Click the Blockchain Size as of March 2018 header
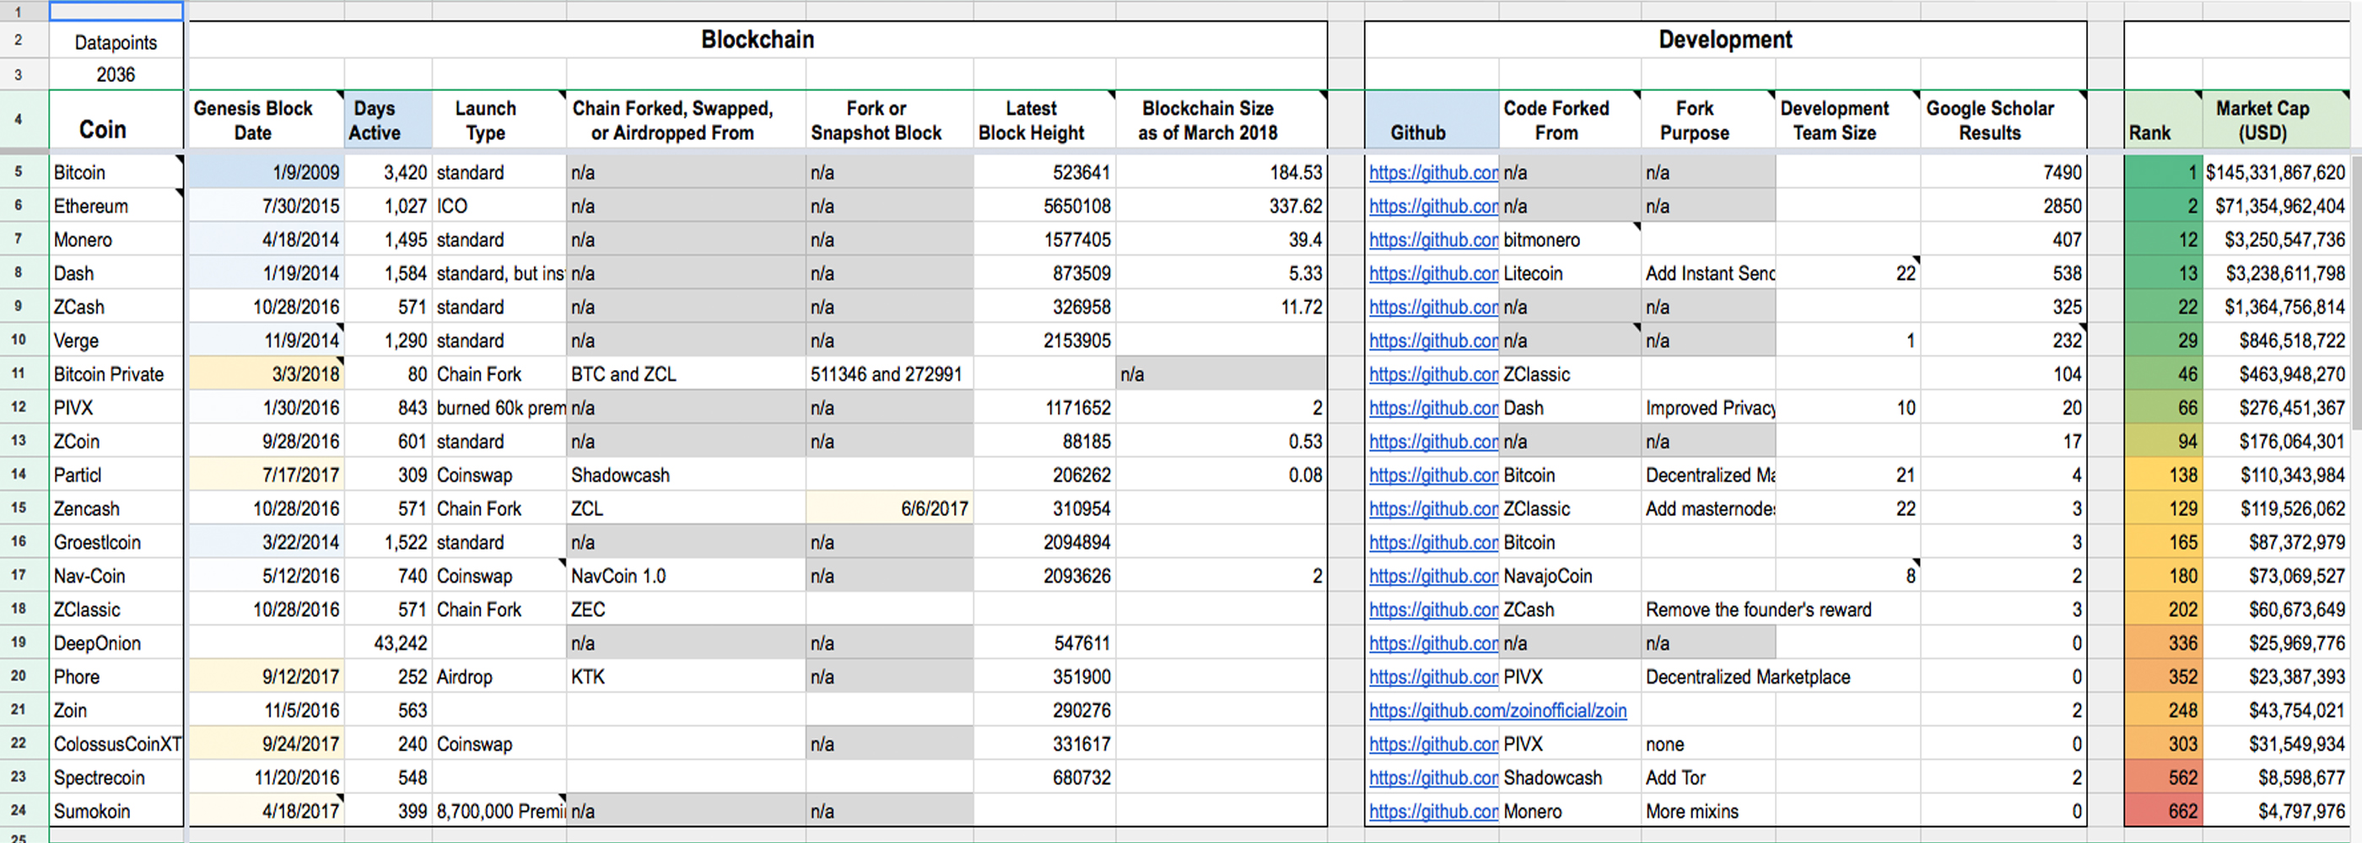The image size is (2362, 843). pyautogui.click(x=1221, y=119)
